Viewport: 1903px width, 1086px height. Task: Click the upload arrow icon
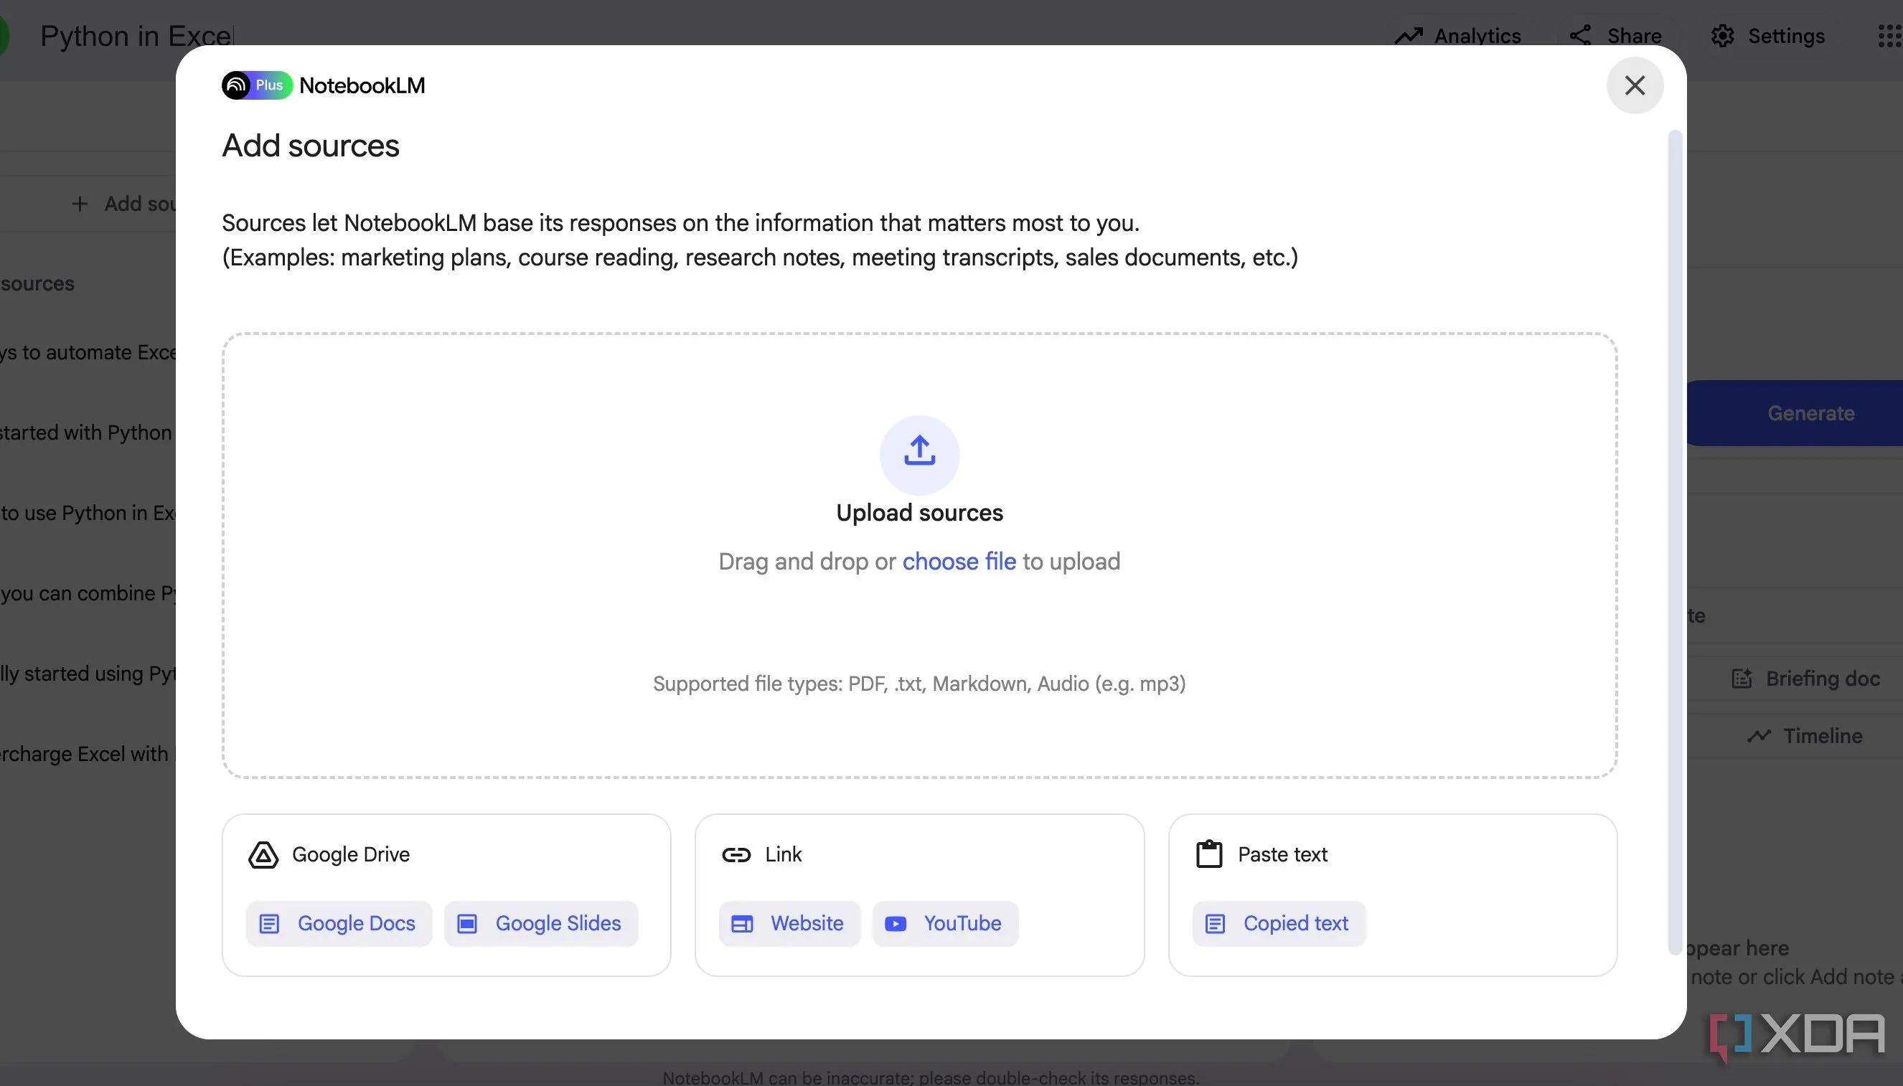coord(919,452)
